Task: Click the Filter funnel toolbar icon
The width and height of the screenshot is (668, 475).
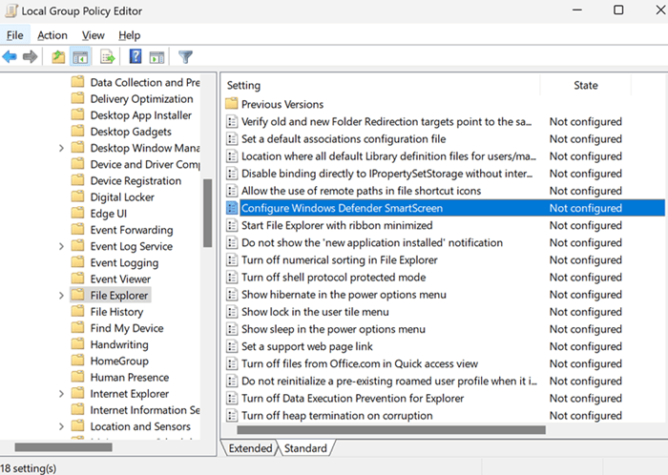Action: 185,56
